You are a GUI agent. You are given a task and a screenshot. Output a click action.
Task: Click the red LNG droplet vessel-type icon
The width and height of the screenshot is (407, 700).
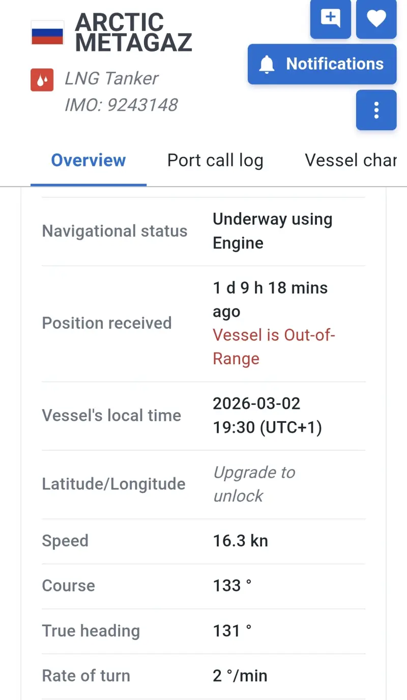(x=42, y=80)
